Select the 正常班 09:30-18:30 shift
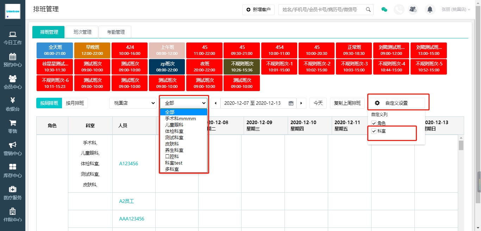The image size is (481, 231). click(354, 50)
